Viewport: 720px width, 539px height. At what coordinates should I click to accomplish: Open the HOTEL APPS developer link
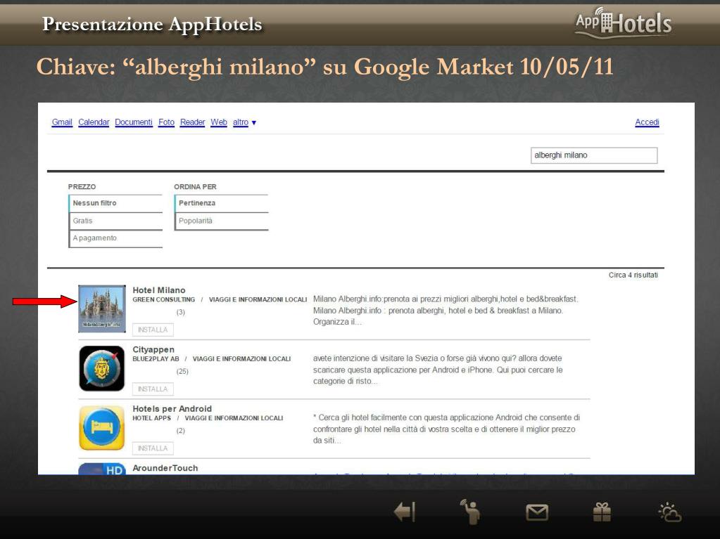[x=151, y=418]
